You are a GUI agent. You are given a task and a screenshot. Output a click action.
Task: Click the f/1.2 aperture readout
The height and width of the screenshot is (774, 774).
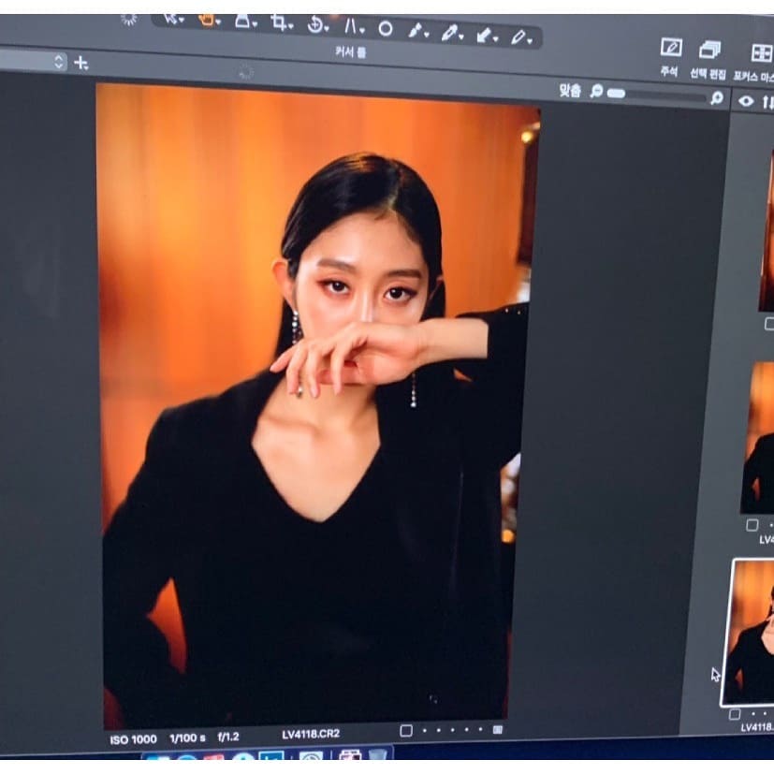[x=228, y=737]
